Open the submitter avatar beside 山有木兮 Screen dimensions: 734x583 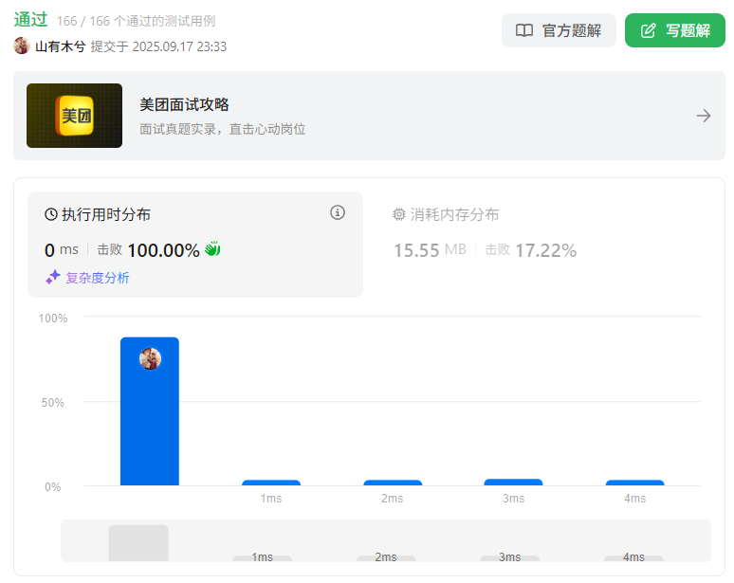pyautogui.click(x=22, y=46)
